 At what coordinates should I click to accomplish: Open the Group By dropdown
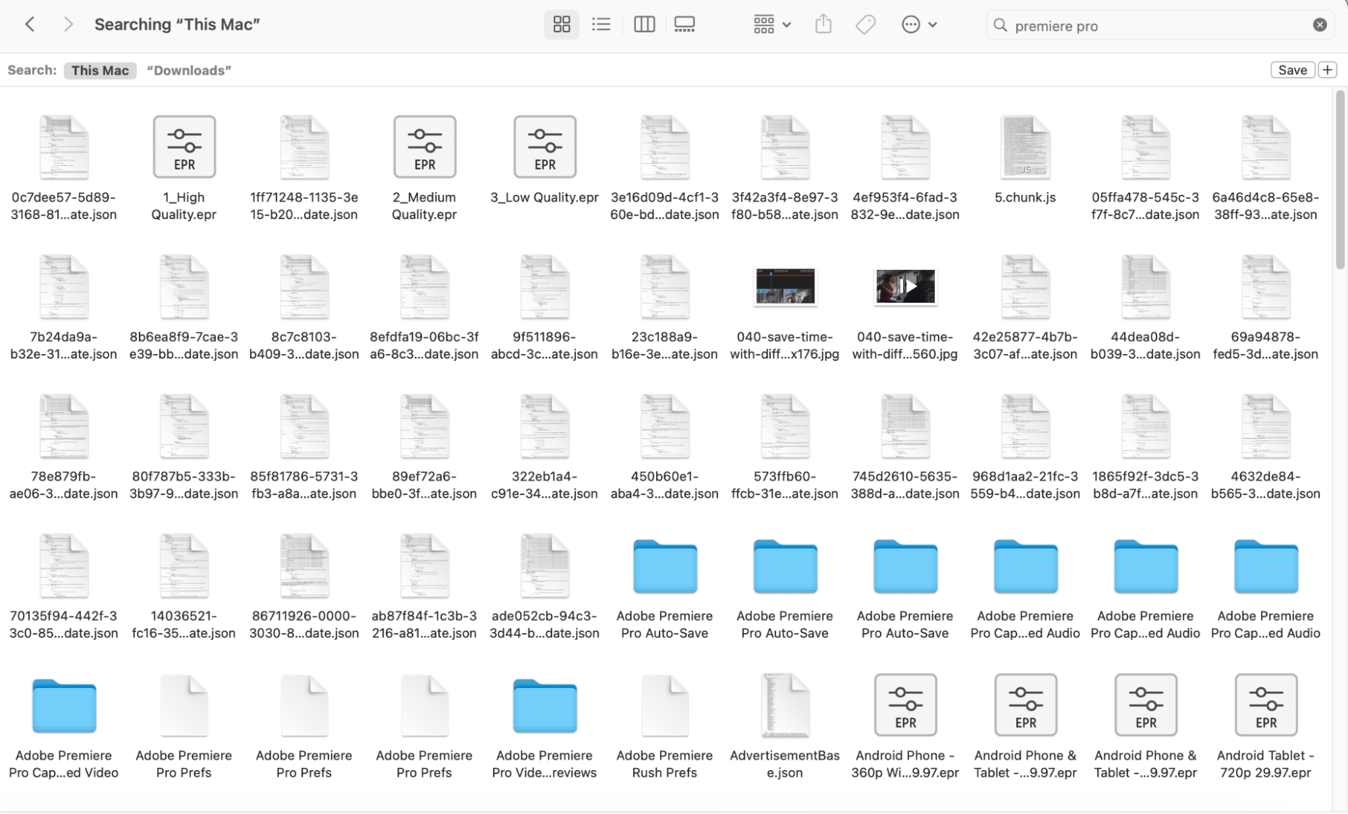click(772, 25)
